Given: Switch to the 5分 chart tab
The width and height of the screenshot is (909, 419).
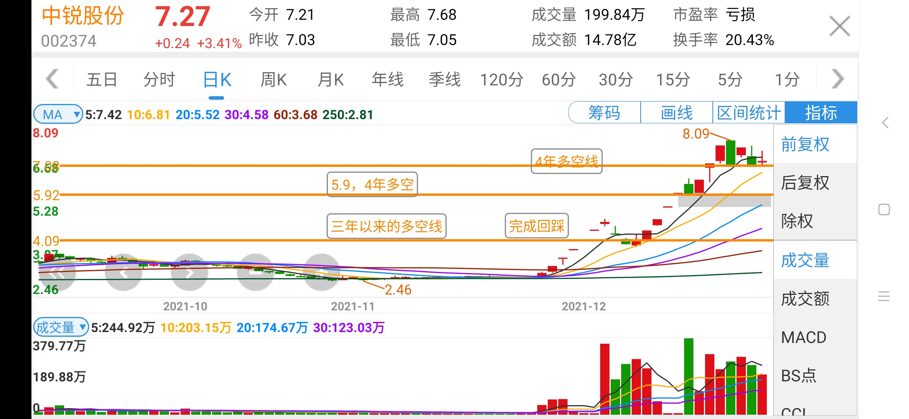Looking at the screenshot, I should 730,80.
